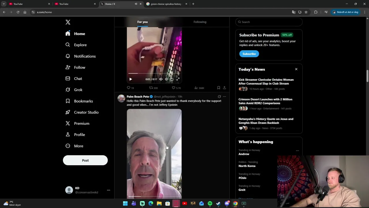Switch to the Following tab
The image size is (369, 208).
200,22
